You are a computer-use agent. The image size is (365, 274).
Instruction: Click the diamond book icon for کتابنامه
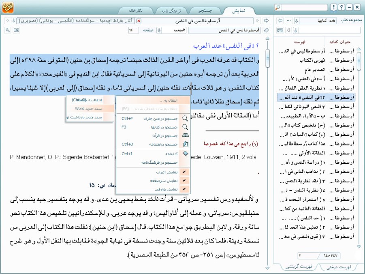pos(186,154)
